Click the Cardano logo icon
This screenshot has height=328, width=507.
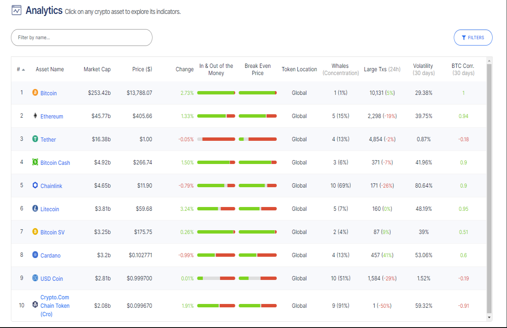35,255
